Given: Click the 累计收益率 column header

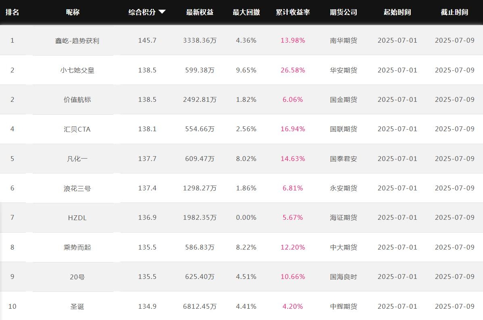Looking at the screenshot, I should coord(293,12).
